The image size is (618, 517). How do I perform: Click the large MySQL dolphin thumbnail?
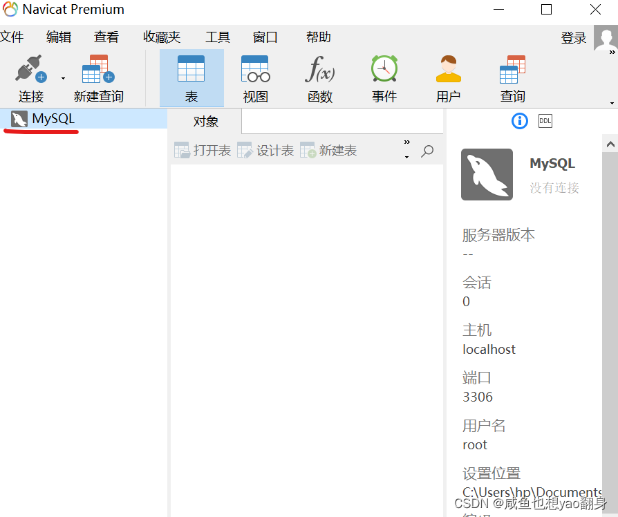[x=487, y=174]
